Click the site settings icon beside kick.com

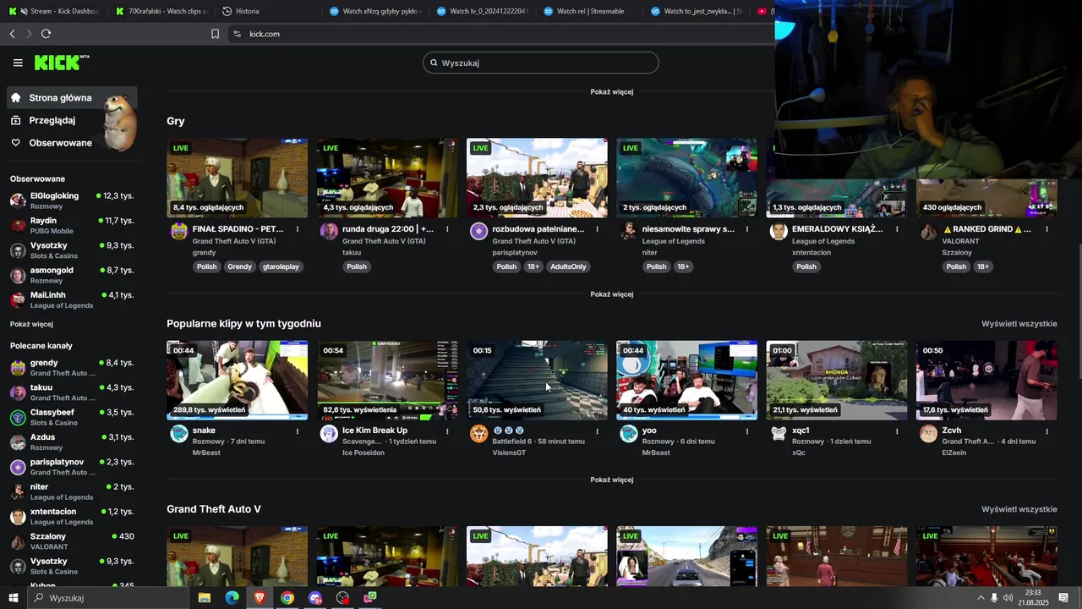237,34
